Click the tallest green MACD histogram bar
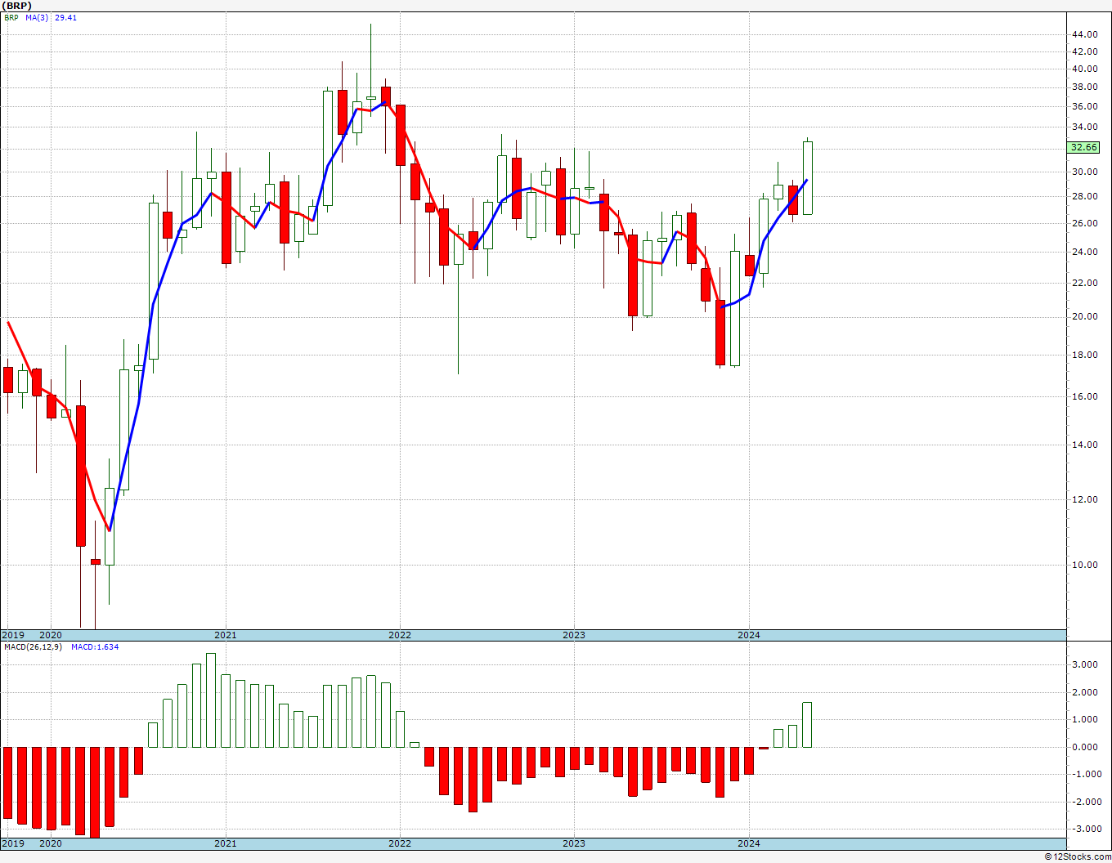 [211, 700]
